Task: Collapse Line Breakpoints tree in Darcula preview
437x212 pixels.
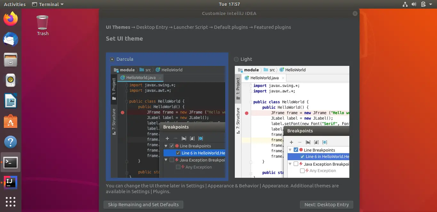Action: 166,146
